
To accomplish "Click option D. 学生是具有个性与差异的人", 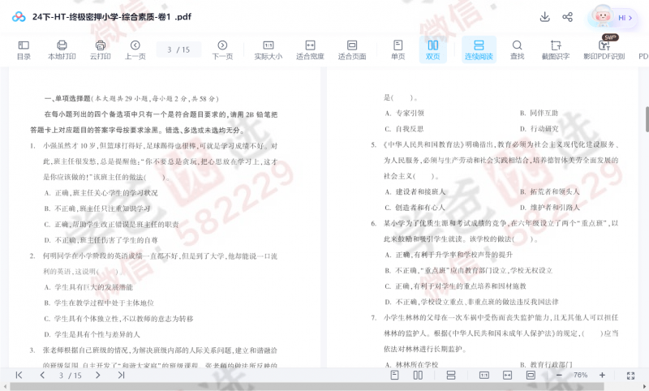I will (x=92, y=334).
